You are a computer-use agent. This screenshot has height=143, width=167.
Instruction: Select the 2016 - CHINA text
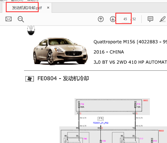pos(109,52)
